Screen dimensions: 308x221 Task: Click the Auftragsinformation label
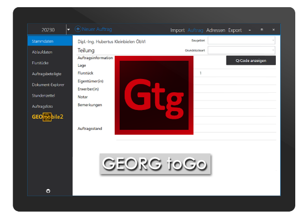tap(95, 58)
